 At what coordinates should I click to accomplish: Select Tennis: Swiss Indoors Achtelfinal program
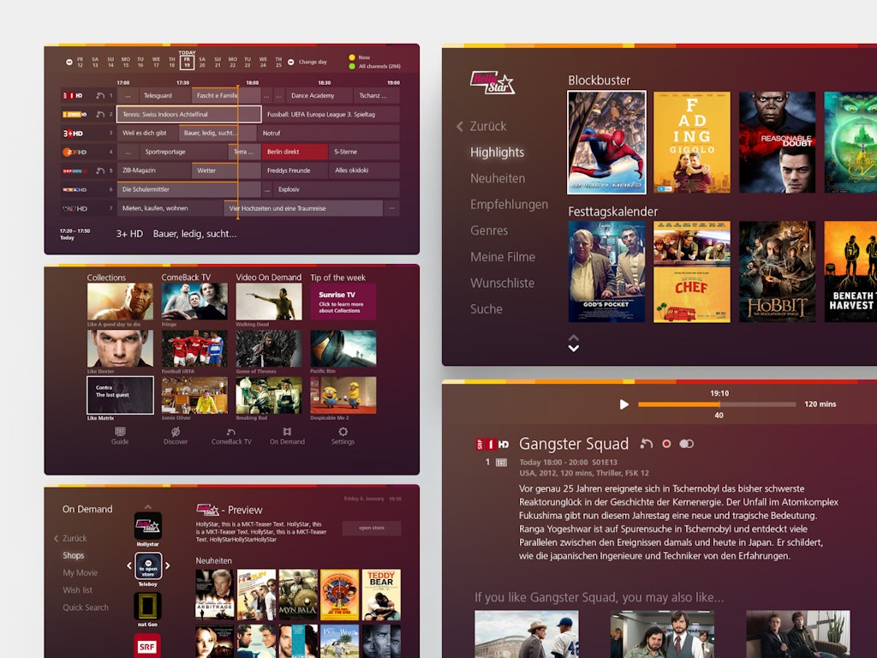(x=189, y=114)
